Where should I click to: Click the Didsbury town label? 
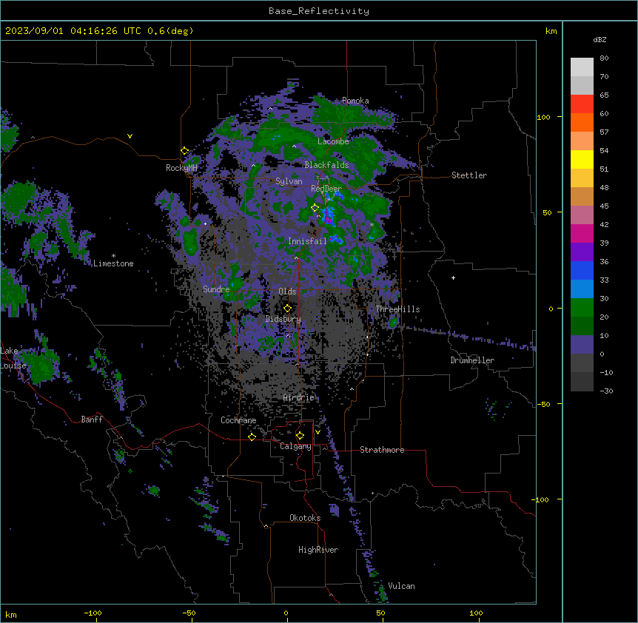tap(283, 319)
